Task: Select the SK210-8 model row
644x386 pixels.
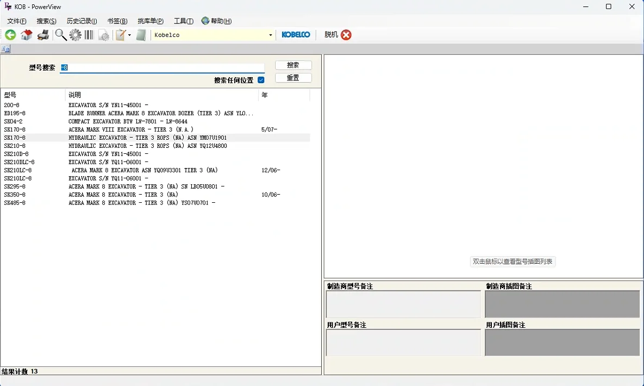Action: click(155, 146)
